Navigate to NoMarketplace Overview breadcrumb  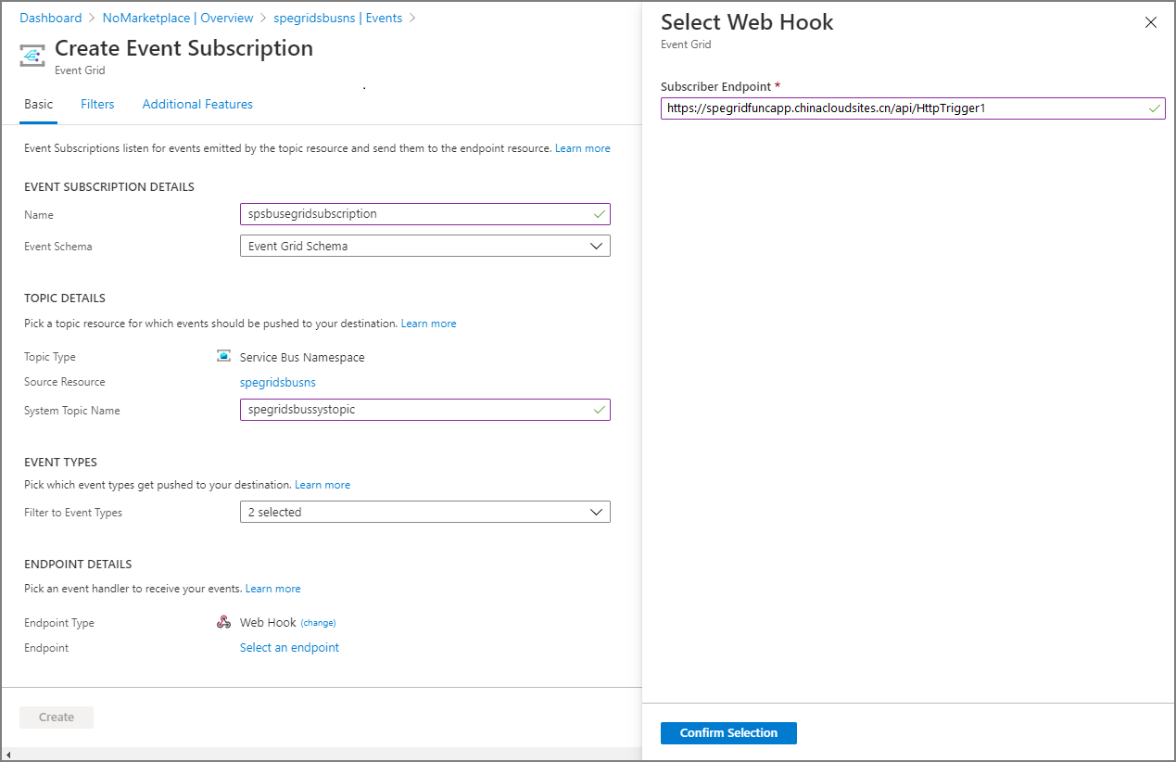178,18
